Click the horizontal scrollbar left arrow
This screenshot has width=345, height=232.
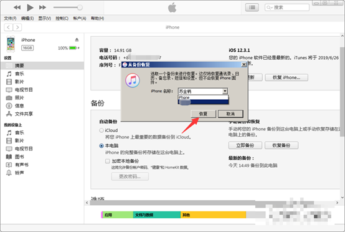point(87,203)
